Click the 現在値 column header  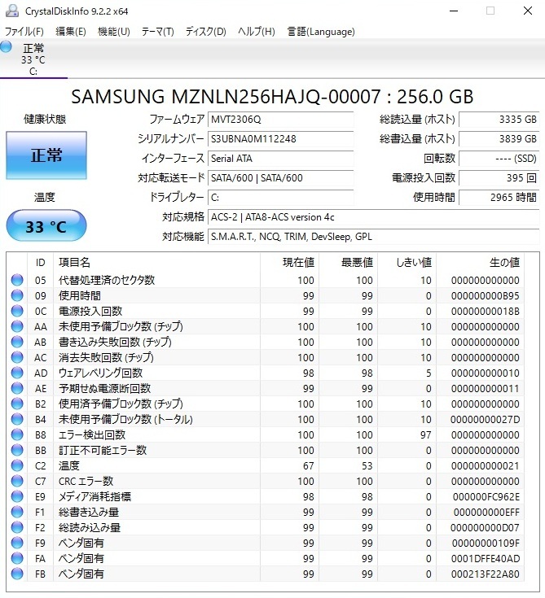pyautogui.click(x=289, y=262)
